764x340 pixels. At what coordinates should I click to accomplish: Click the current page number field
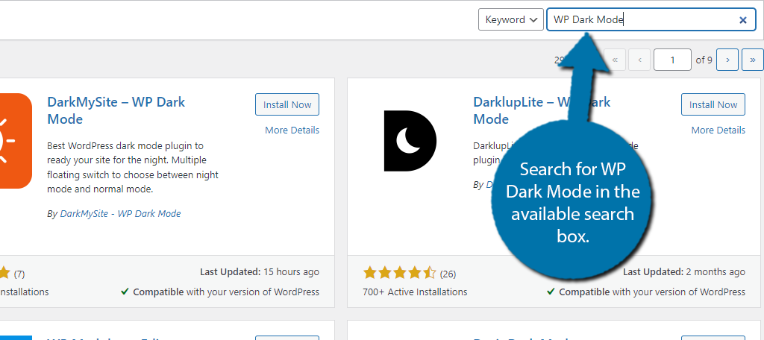point(672,60)
